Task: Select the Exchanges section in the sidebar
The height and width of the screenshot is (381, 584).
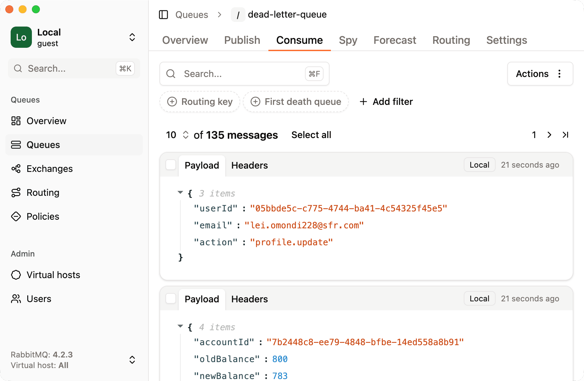Action: 49,169
